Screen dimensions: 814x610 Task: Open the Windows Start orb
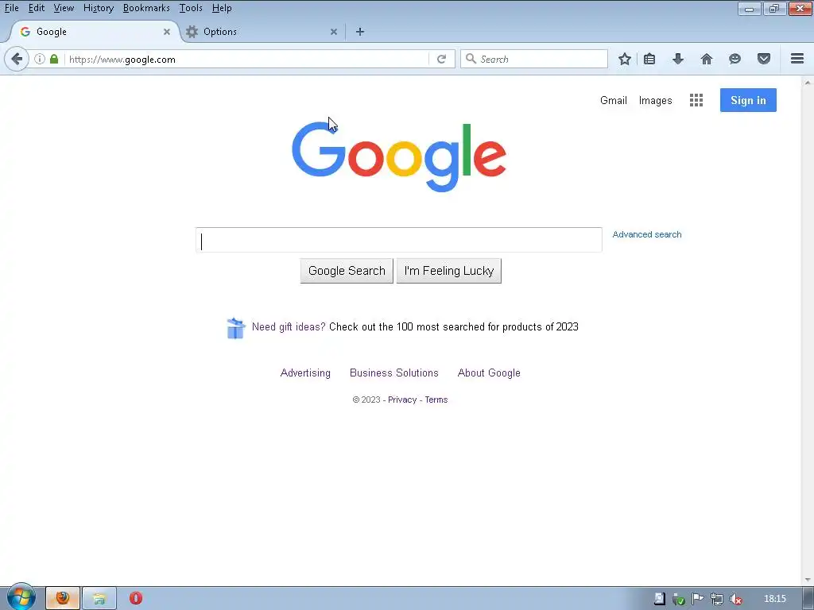pyautogui.click(x=21, y=597)
